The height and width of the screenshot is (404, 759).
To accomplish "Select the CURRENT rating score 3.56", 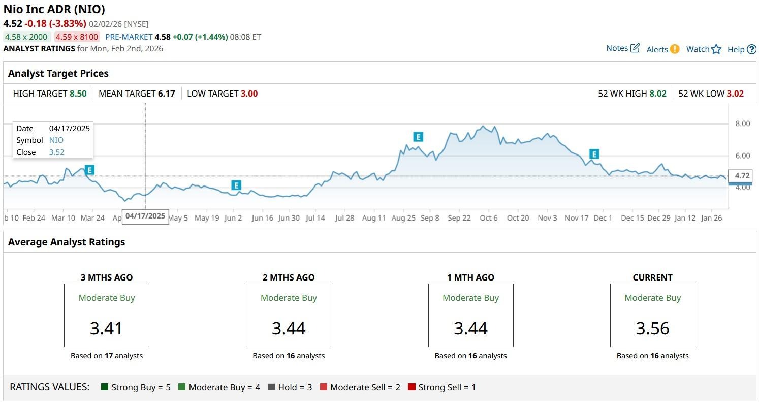I will [x=652, y=328].
